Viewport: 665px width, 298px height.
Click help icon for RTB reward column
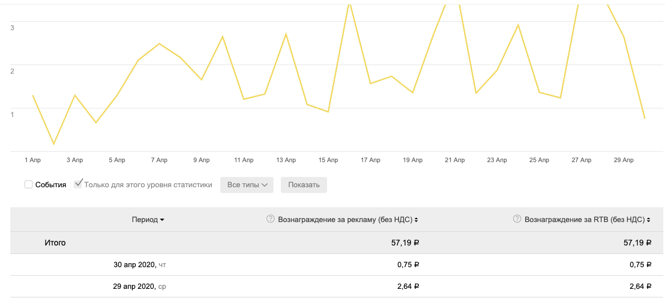tap(517, 219)
